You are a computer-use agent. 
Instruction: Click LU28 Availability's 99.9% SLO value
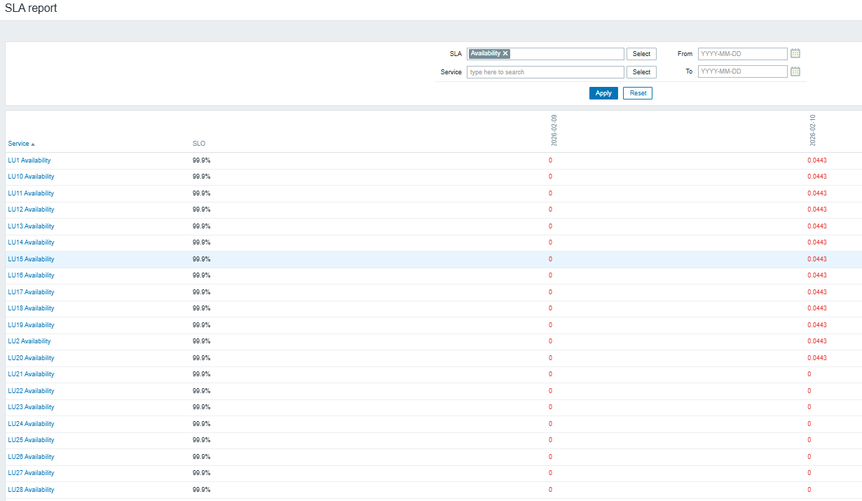point(201,490)
